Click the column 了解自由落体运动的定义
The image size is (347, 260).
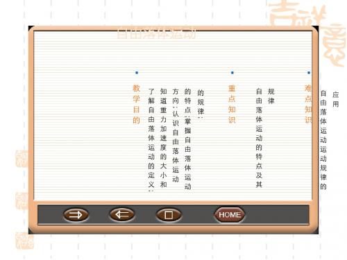(x=151, y=139)
